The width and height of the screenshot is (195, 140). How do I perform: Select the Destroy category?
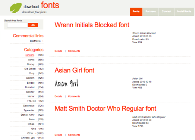coord(30,92)
